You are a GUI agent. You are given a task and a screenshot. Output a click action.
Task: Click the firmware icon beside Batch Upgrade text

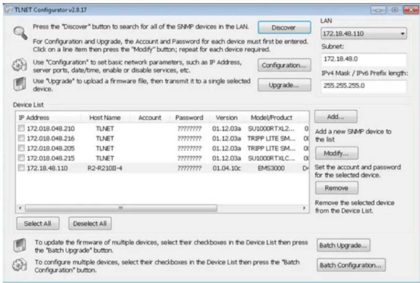point(19,245)
